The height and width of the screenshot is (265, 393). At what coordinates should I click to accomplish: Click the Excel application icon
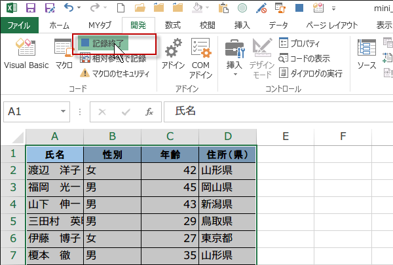click(x=12, y=8)
